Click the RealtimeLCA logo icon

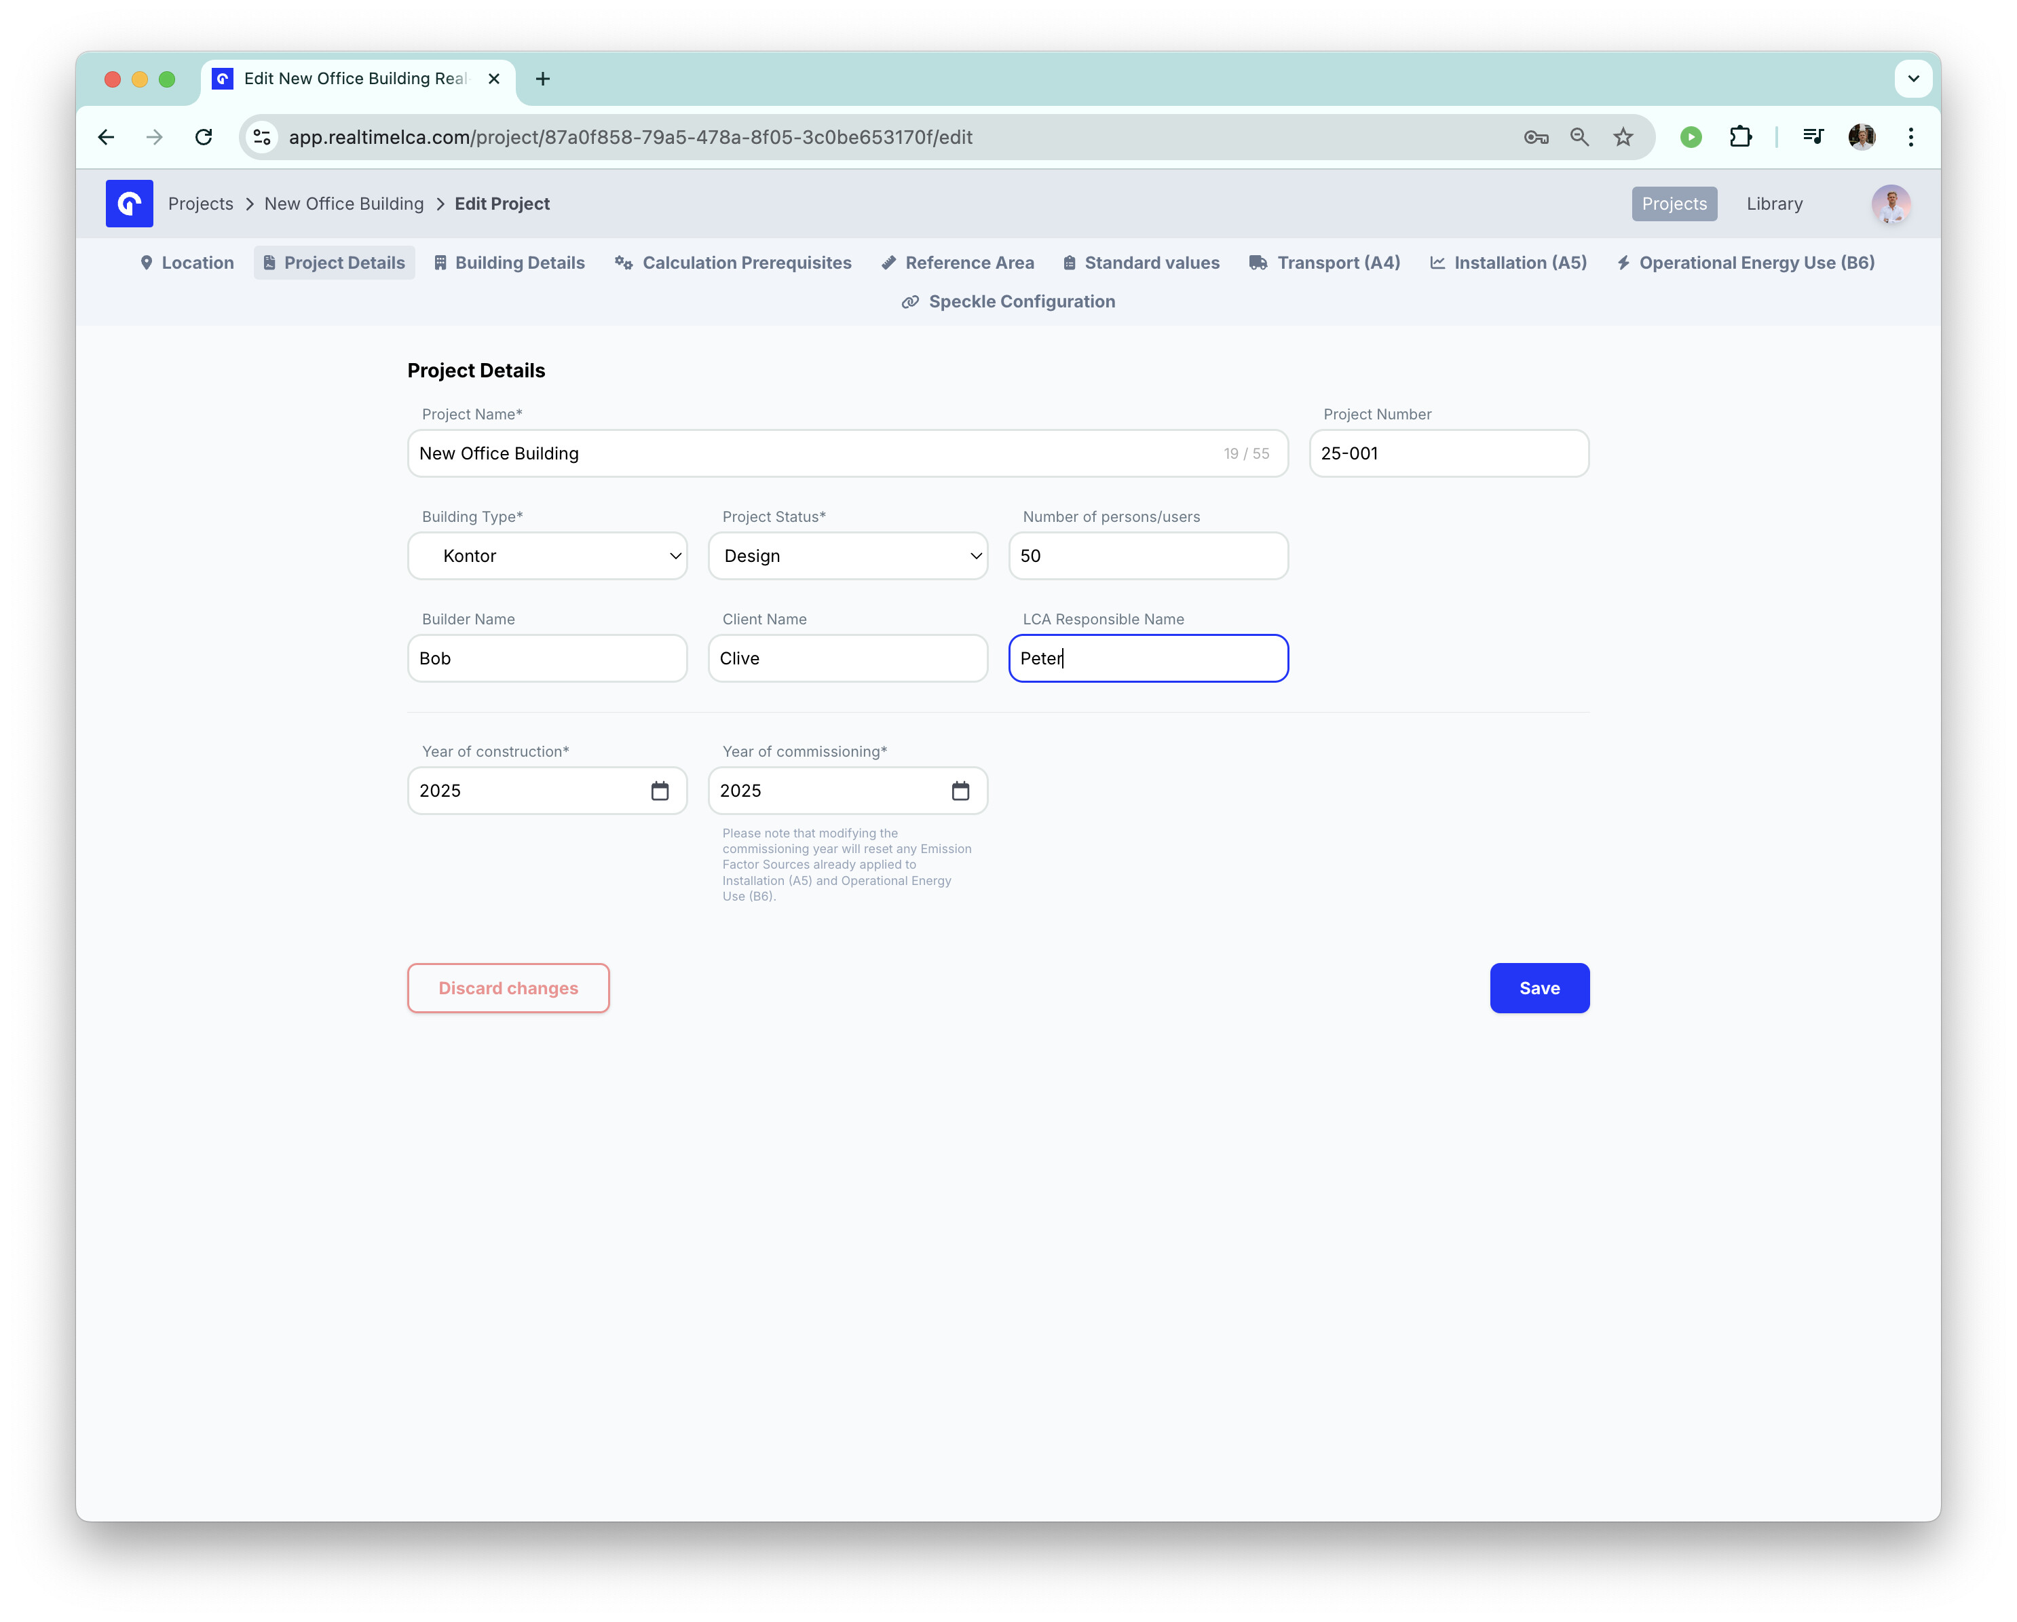(129, 203)
